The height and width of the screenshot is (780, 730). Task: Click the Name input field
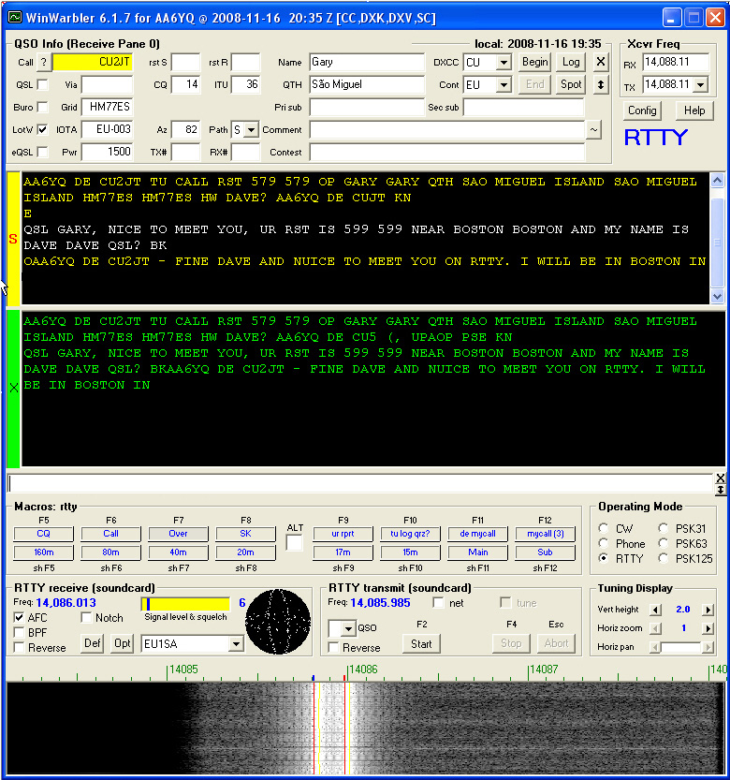[x=366, y=62]
